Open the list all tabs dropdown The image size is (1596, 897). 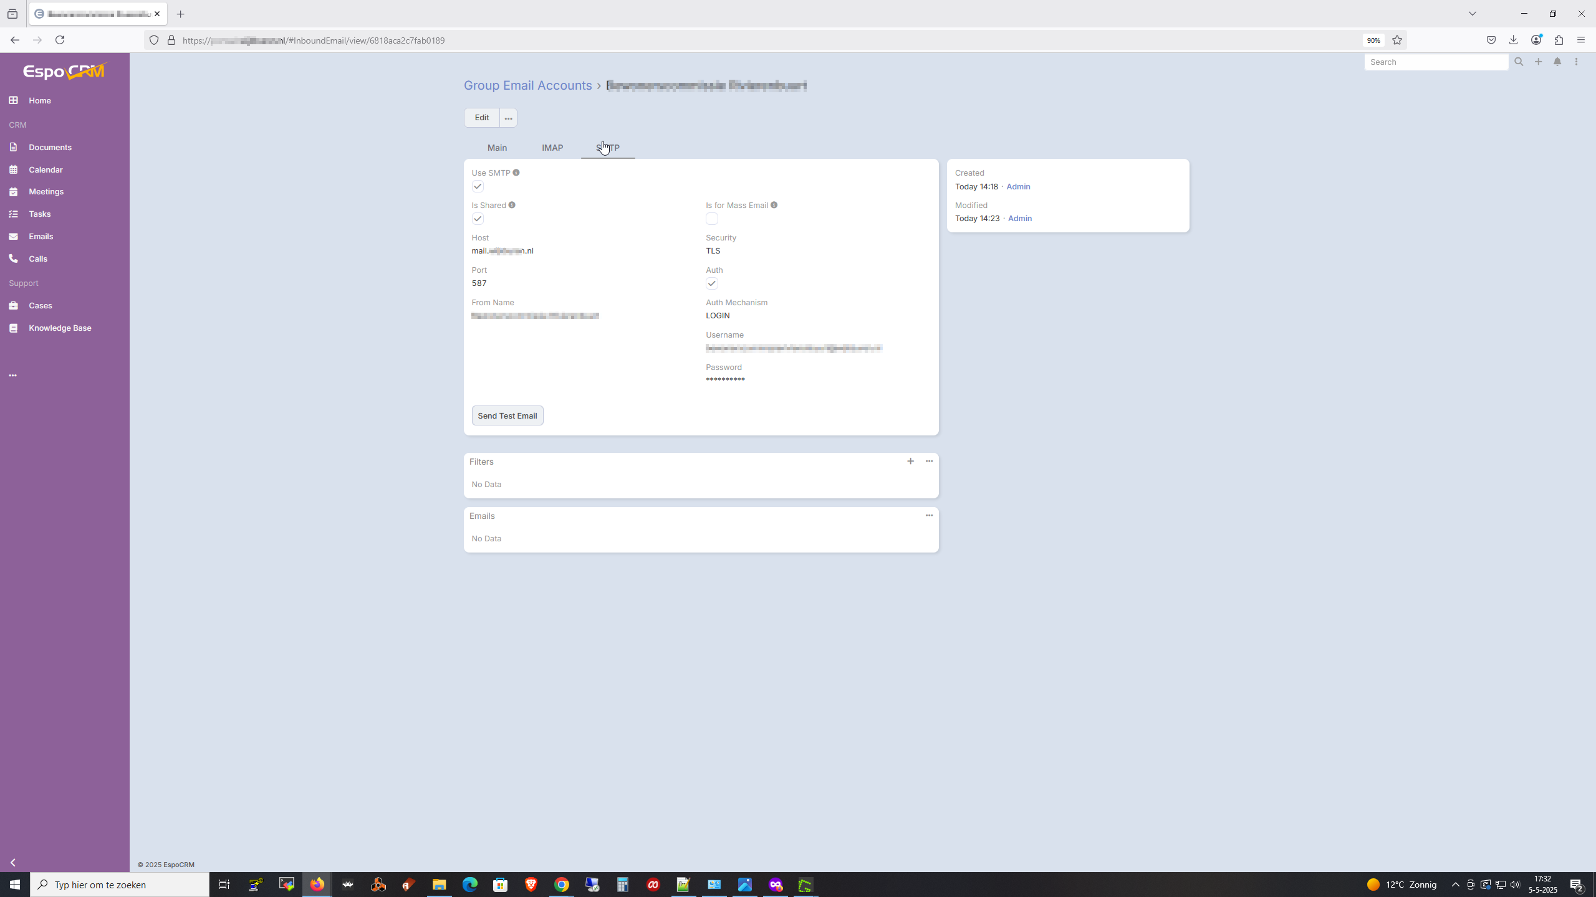[x=1473, y=14]
